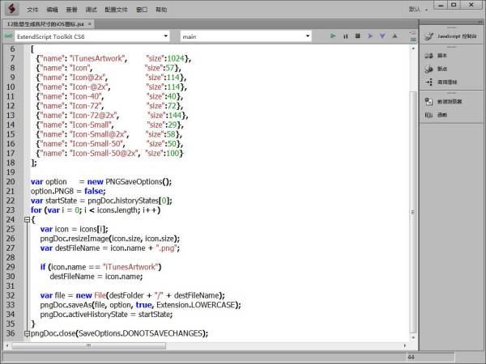Open the 函数 functions panel

tap(437, 115)
